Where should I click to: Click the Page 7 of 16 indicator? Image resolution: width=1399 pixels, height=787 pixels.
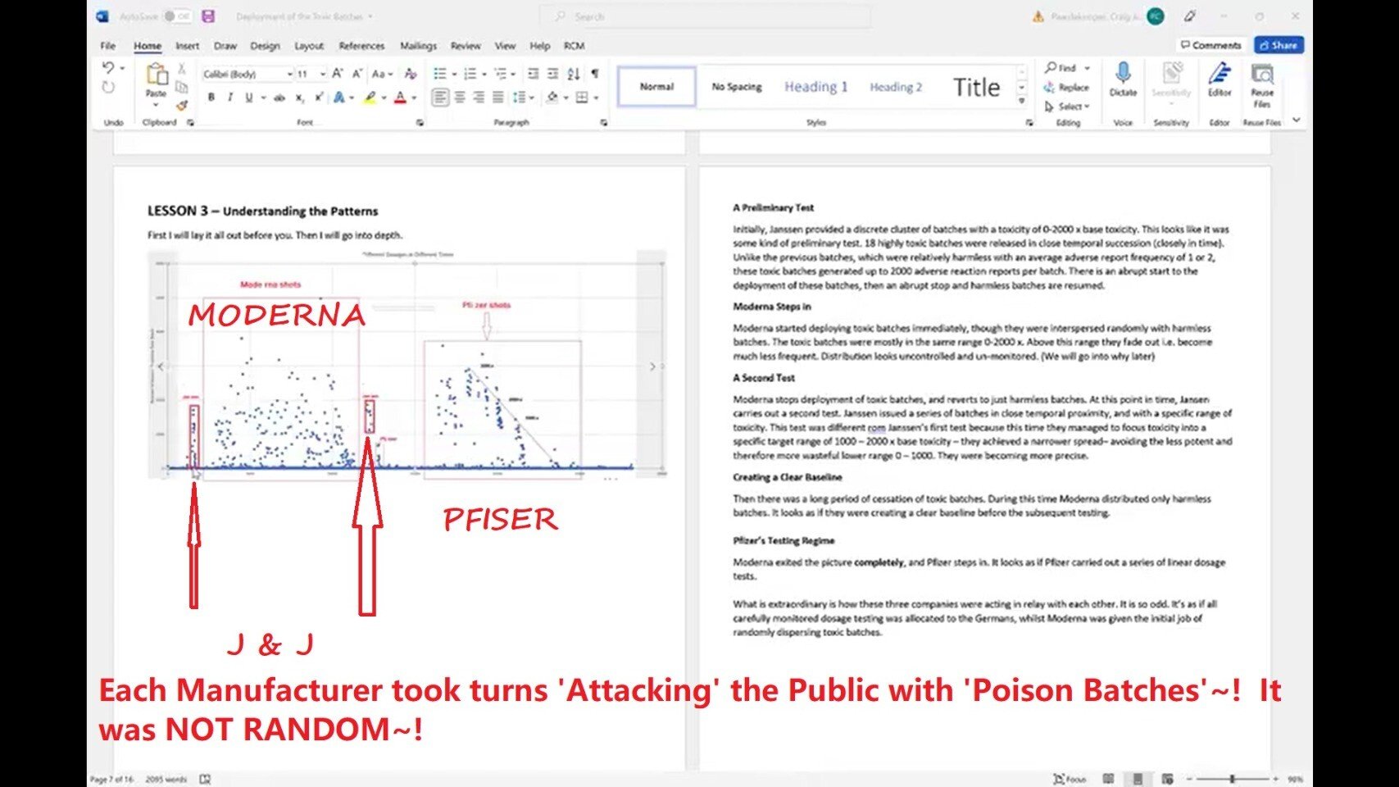click(111, 779)
